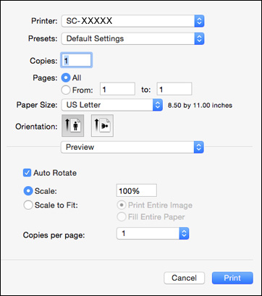This screenshot has width=262, height=296.
Task: Select portrait orientation icon
Action: (73, 126)
